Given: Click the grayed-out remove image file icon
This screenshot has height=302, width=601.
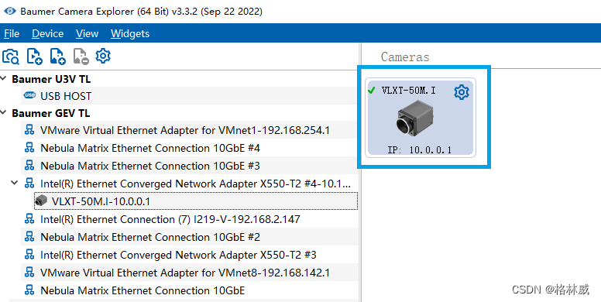Looking at the screenshot, I should [81, 57].
